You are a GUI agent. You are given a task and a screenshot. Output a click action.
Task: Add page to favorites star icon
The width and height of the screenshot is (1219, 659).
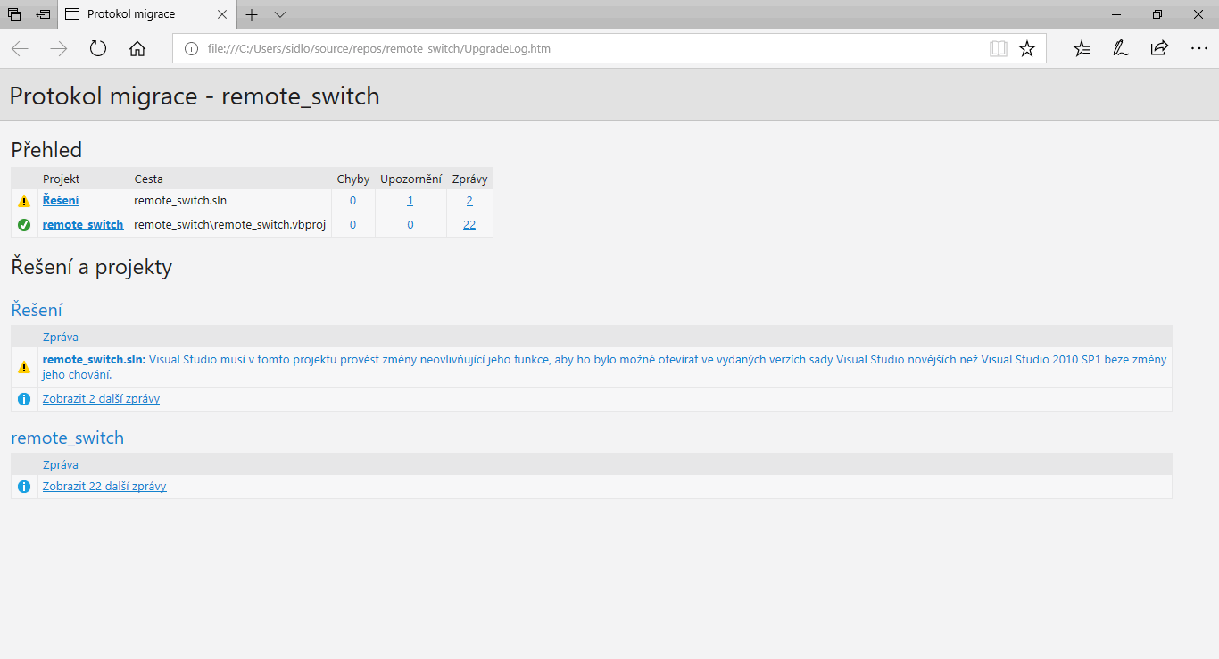(x=1027, y=49)
